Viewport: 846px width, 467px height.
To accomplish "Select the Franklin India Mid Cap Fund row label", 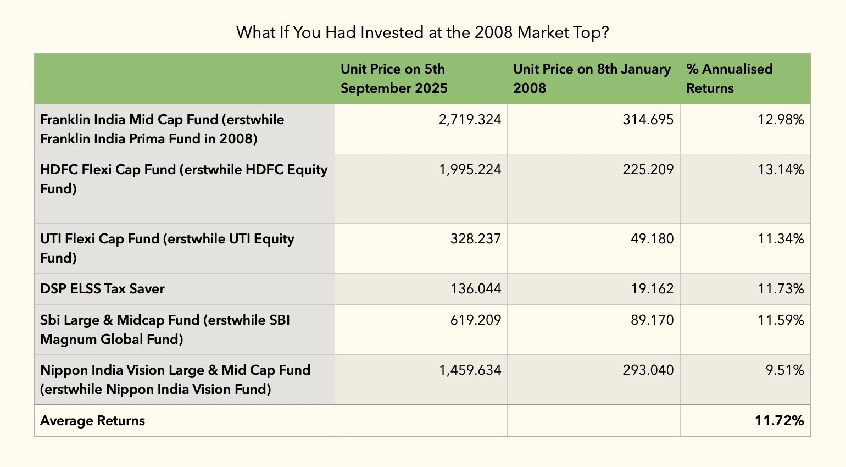I will (x=162, y=129).
